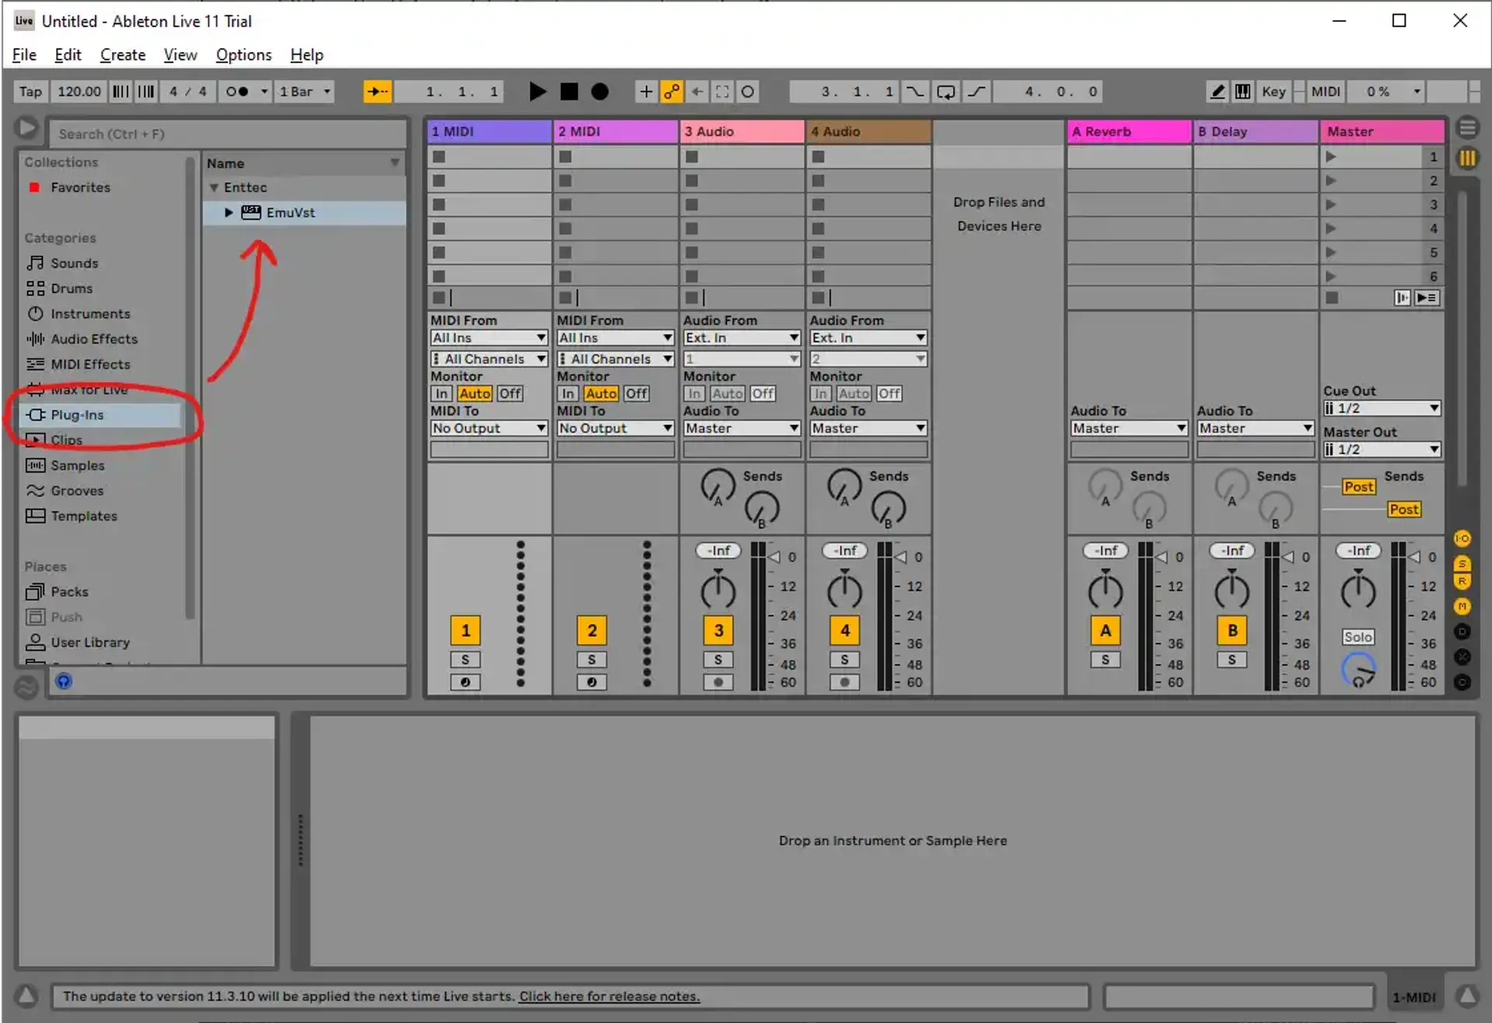Open the Cue Out dropdown
Viewport: 1492px width, 1023px height.
point(1382,409)
